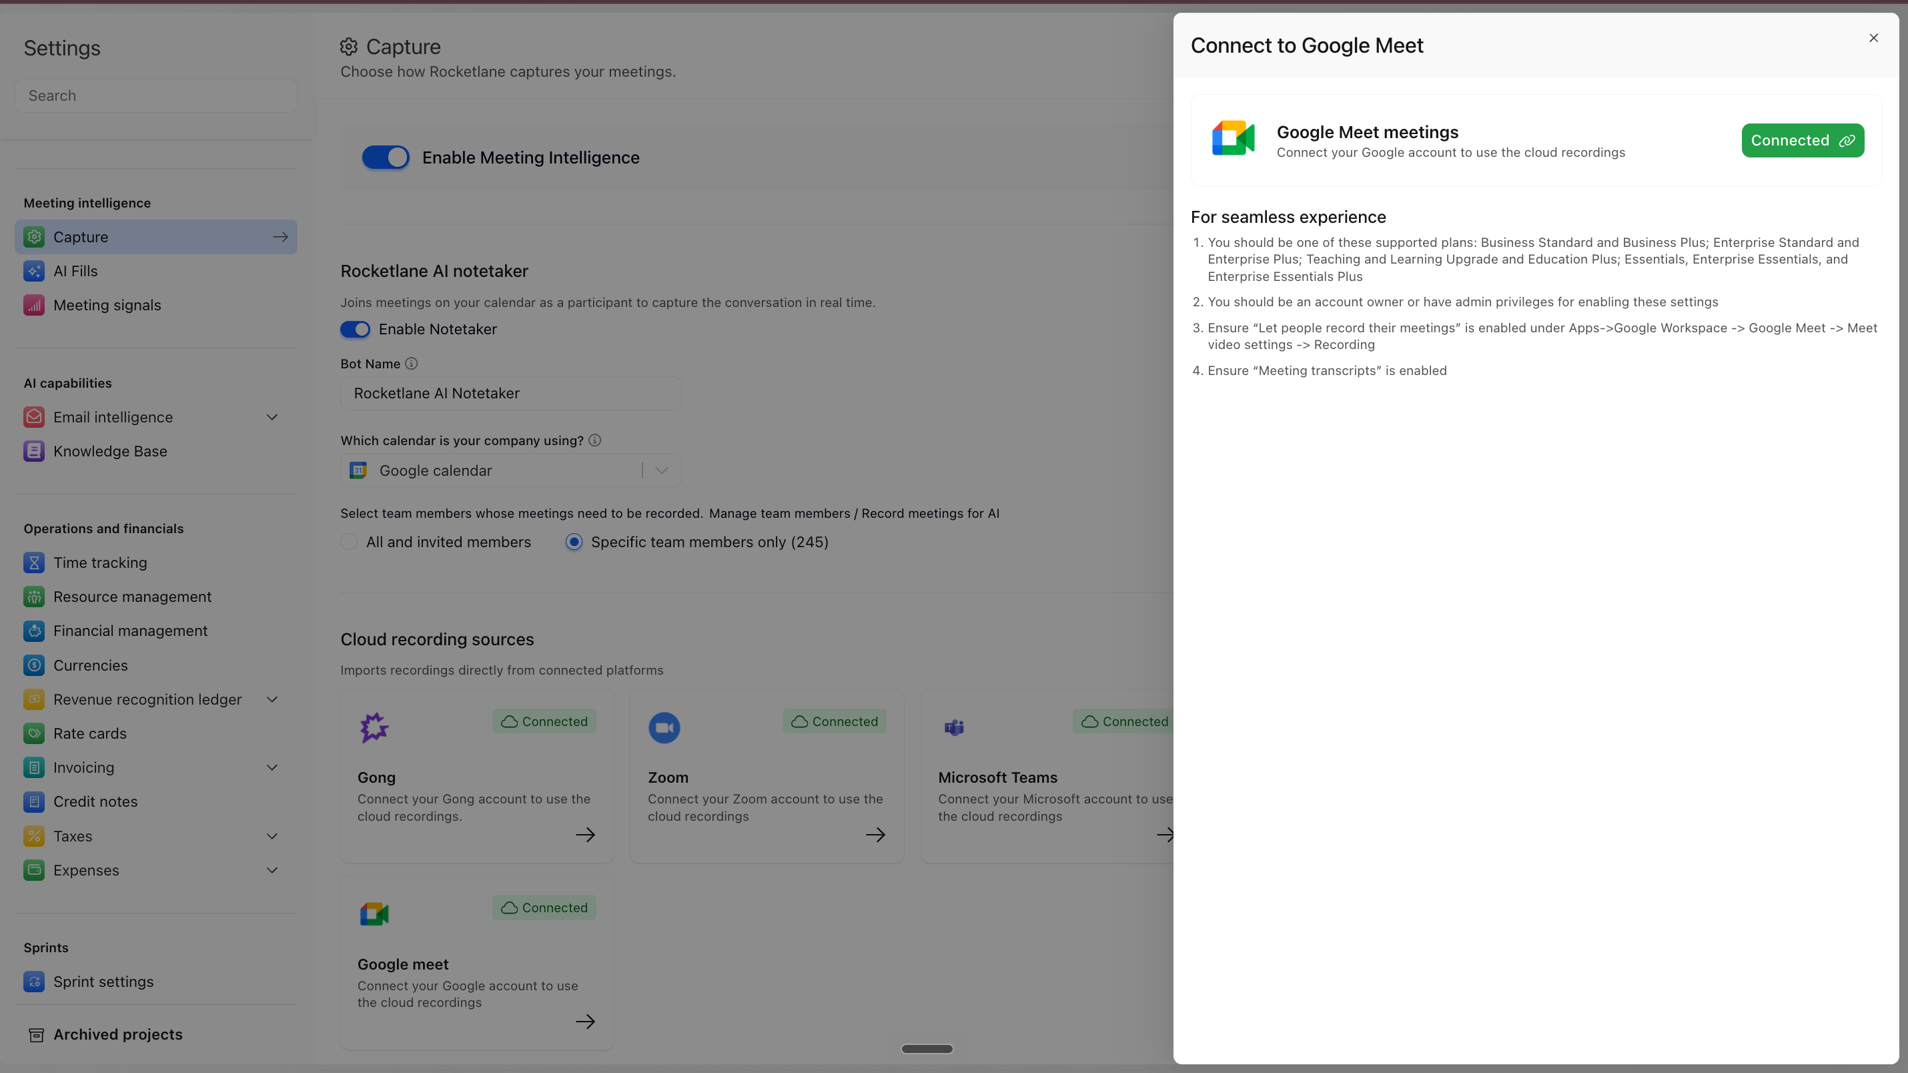Click the Google calendar icon in the dropdown

coord(358,470)
